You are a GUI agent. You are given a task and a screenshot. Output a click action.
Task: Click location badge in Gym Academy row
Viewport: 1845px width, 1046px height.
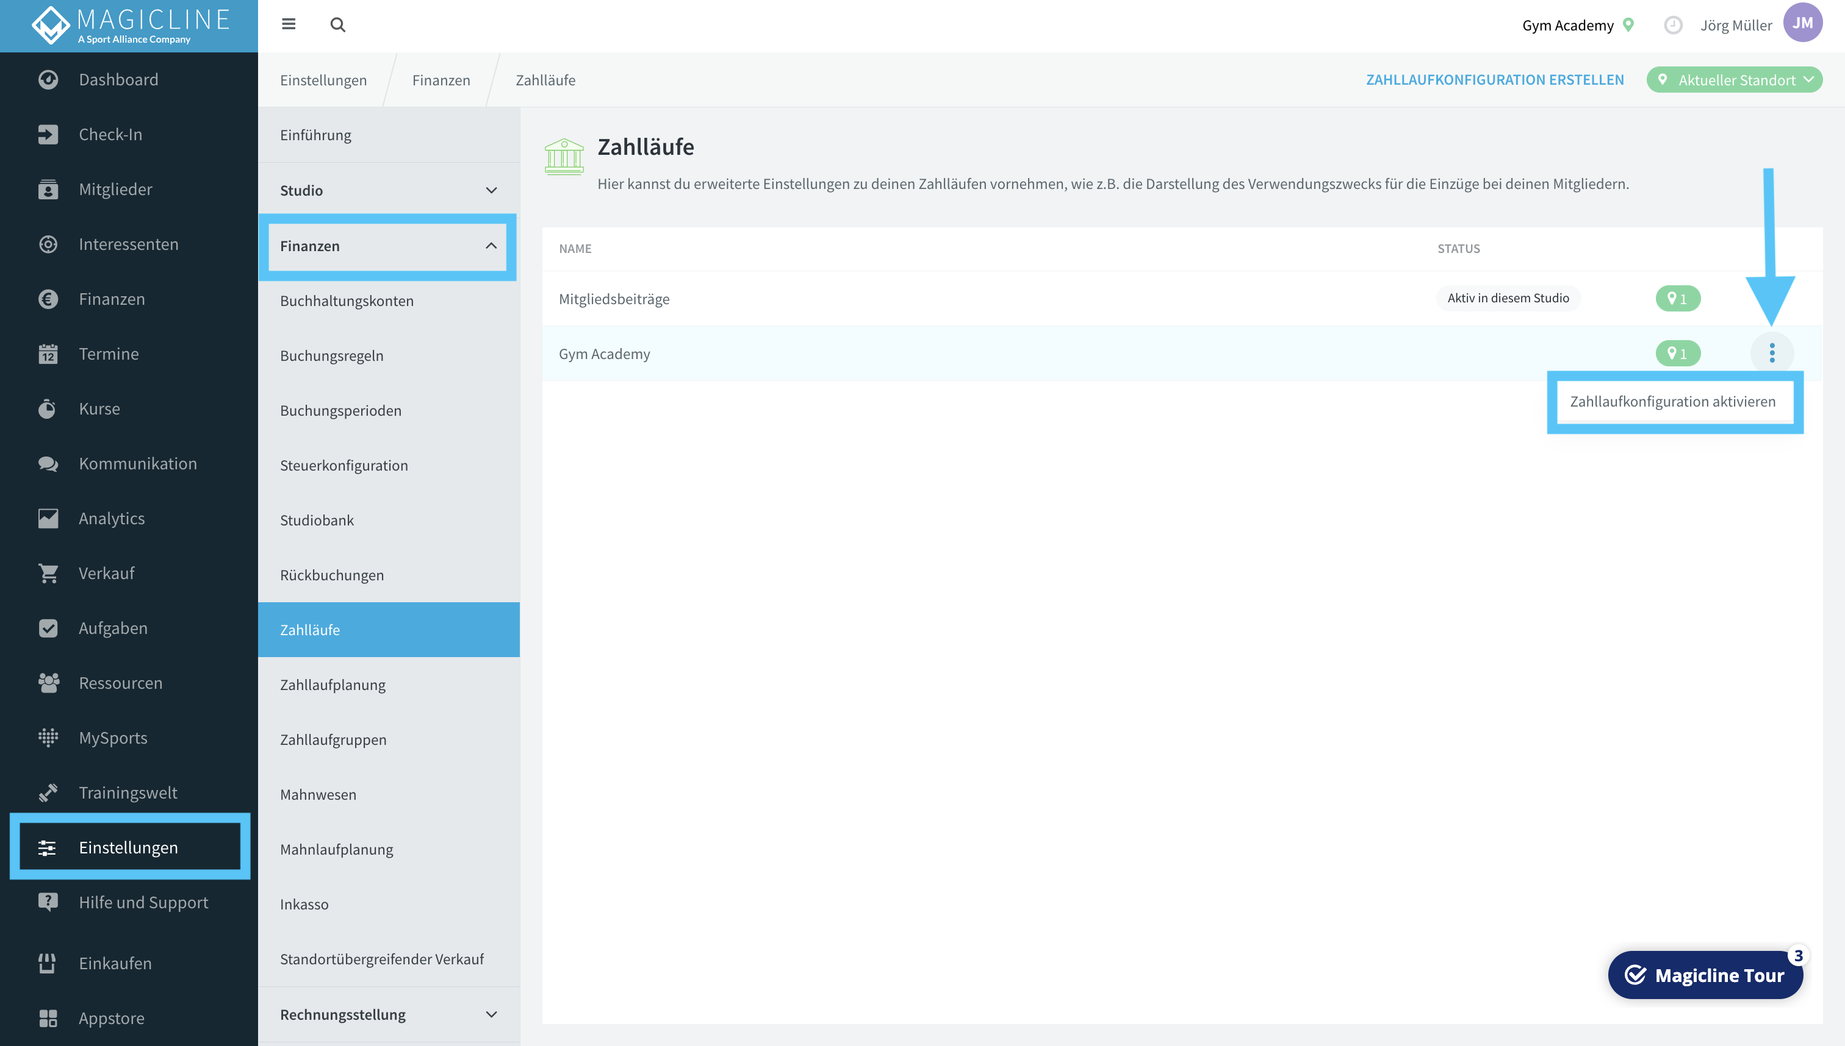pos(1677,354)
